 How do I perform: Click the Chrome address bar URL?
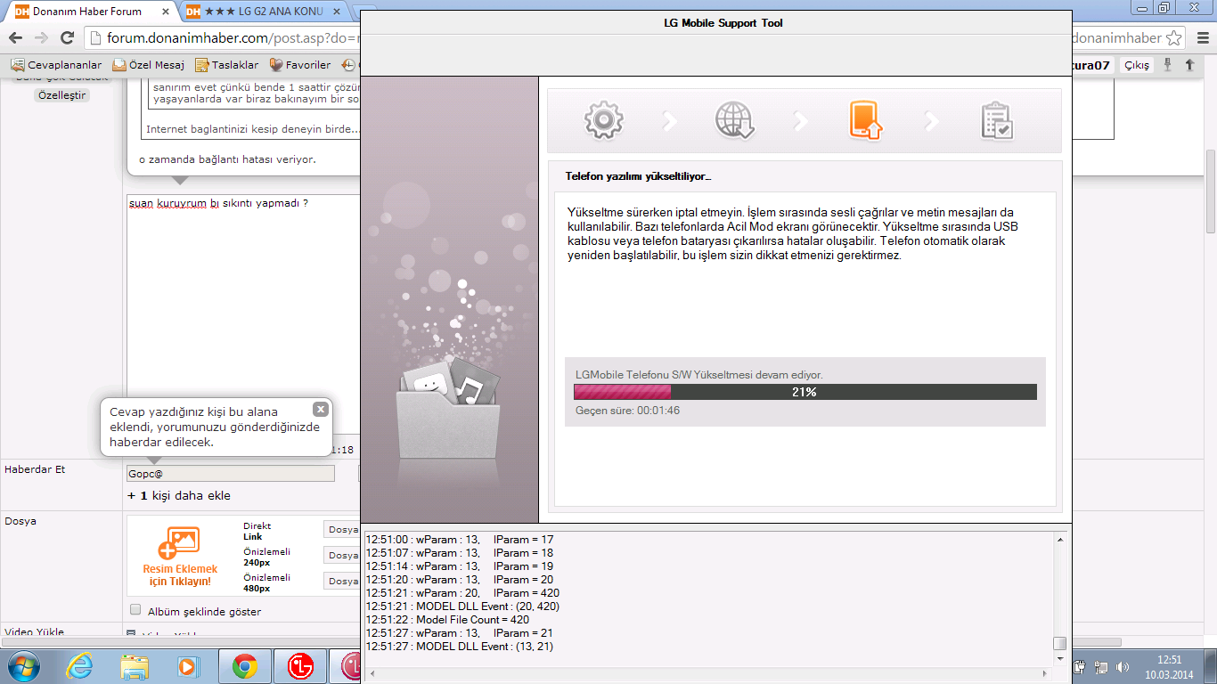232,37
